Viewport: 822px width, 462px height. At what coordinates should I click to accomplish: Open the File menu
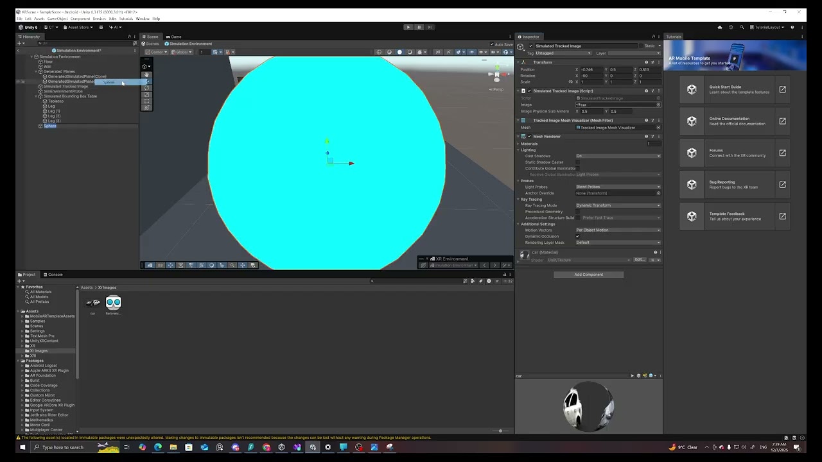coord(19,19)
